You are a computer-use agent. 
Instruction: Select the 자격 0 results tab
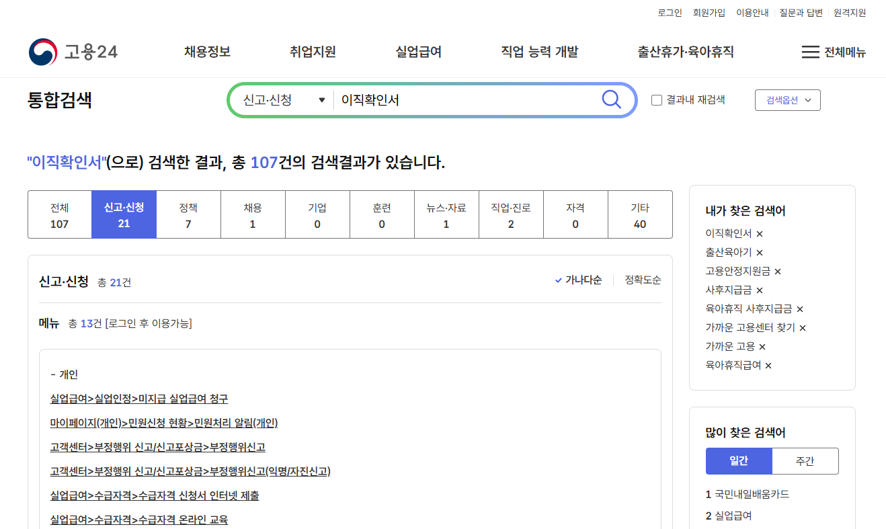click(x=575, y=214)
